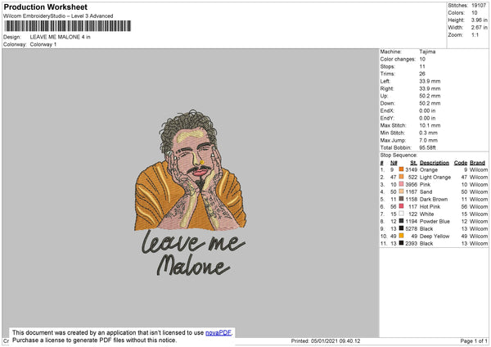491x347 pixels.
Task: Click the Max Jump value '7.0 mm'
Action: click(429, 140)
